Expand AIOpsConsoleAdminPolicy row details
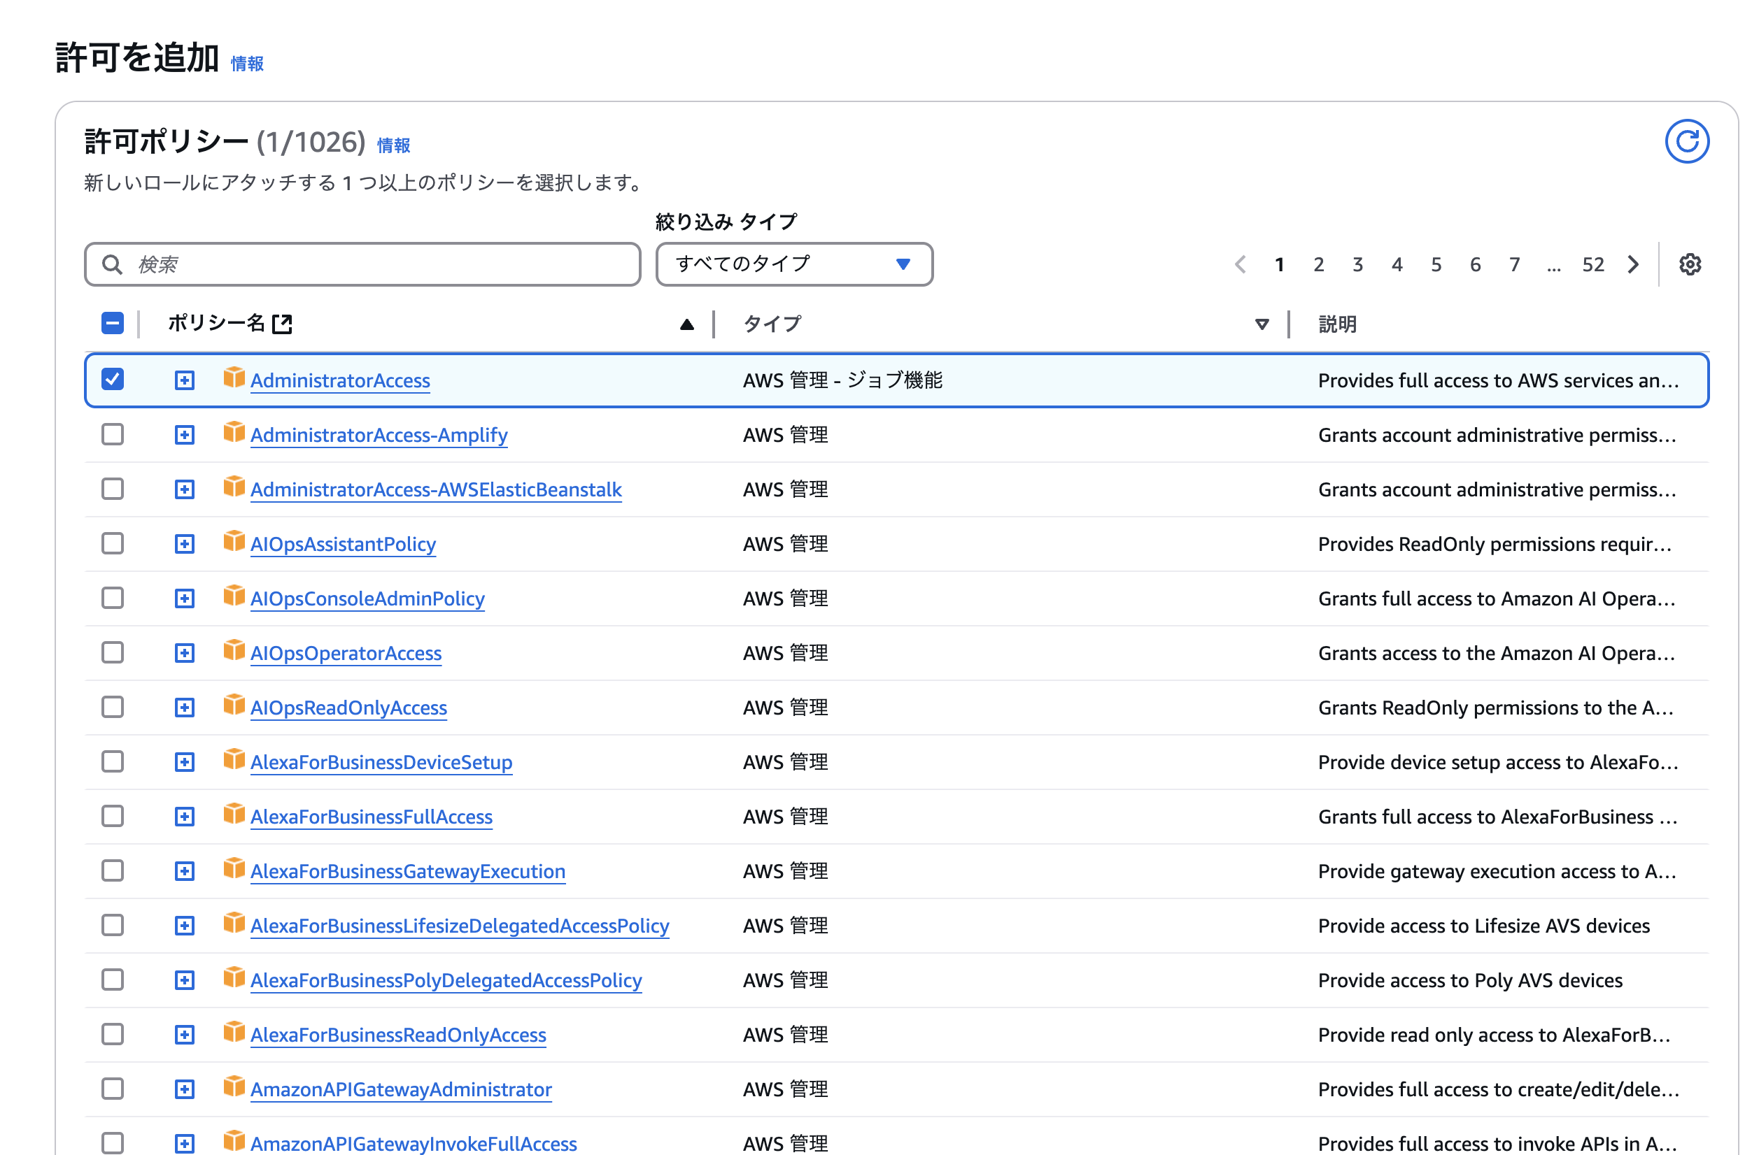 point(184,598)
